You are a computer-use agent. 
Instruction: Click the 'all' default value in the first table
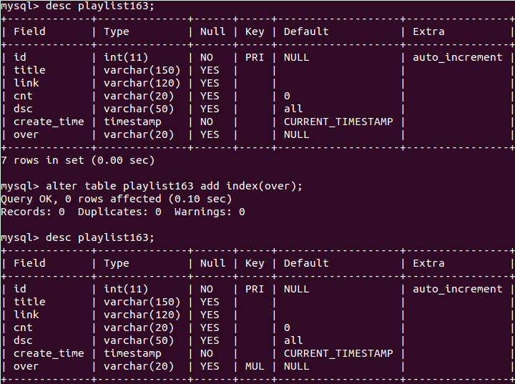click(293, 109)
